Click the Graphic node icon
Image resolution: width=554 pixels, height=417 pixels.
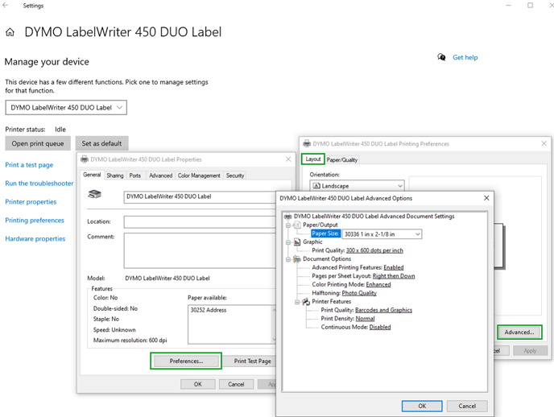tap(297, 242)
